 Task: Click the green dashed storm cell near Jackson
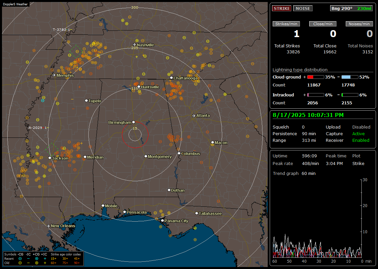click(52, 149)
